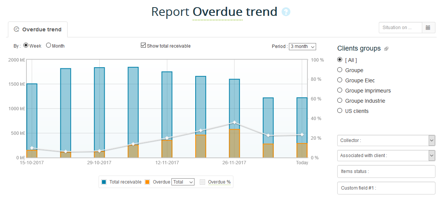Screen dimensions: 443x199
Task: Open Clients groups pop-out icon
Action: tap(386, 49)
